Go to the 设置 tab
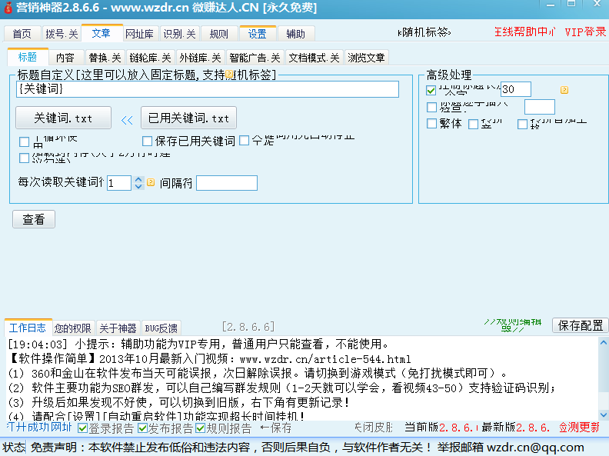Viewport: 609px width, 456px height. coord(258,34)
